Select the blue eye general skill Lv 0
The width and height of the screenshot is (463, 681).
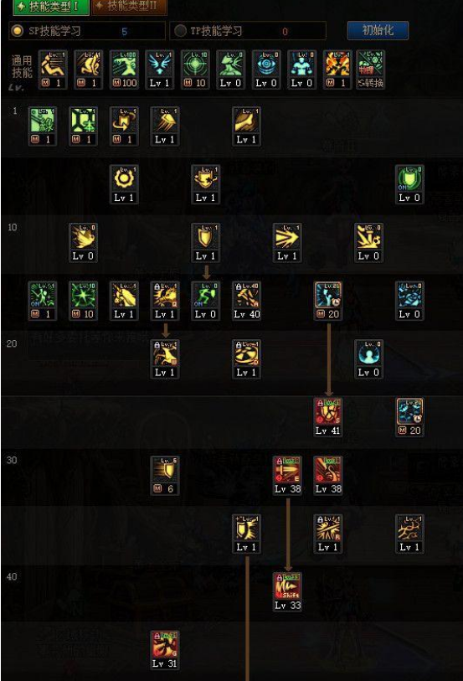[x=266, y=70]
